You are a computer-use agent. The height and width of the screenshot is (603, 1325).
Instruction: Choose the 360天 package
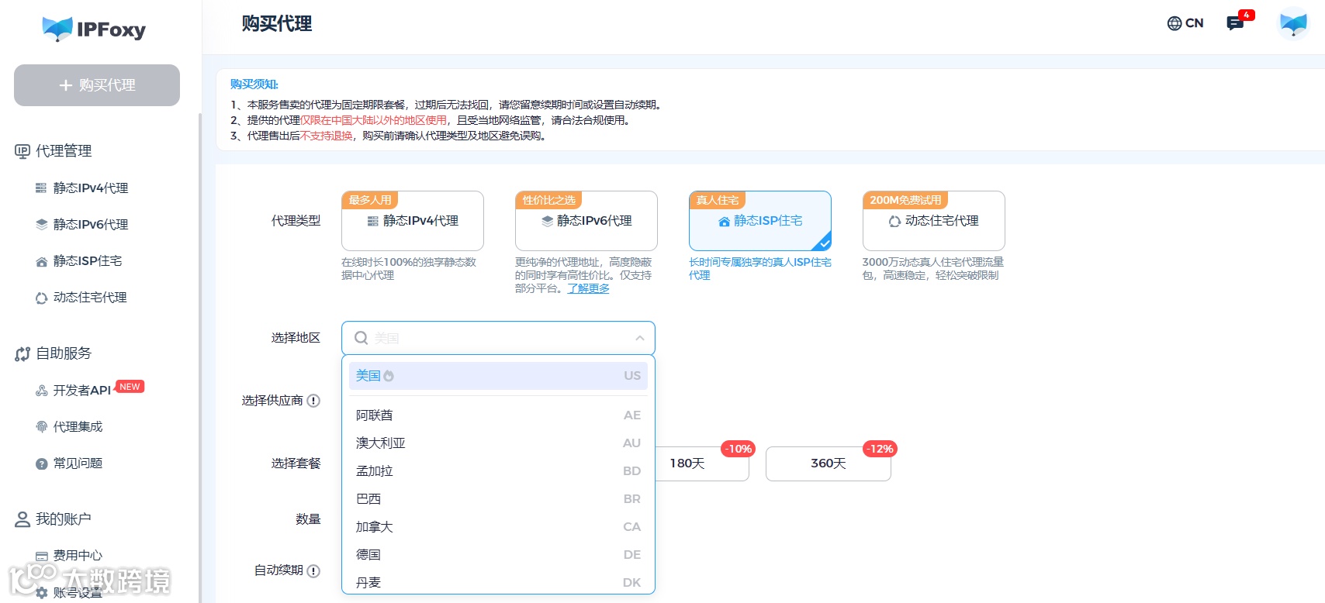click(x=829, y=463)
